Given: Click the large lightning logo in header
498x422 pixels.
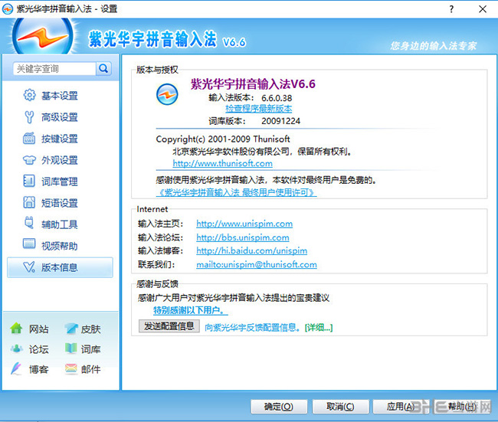Looking at the screenshot, I should [x=43, y=37].
